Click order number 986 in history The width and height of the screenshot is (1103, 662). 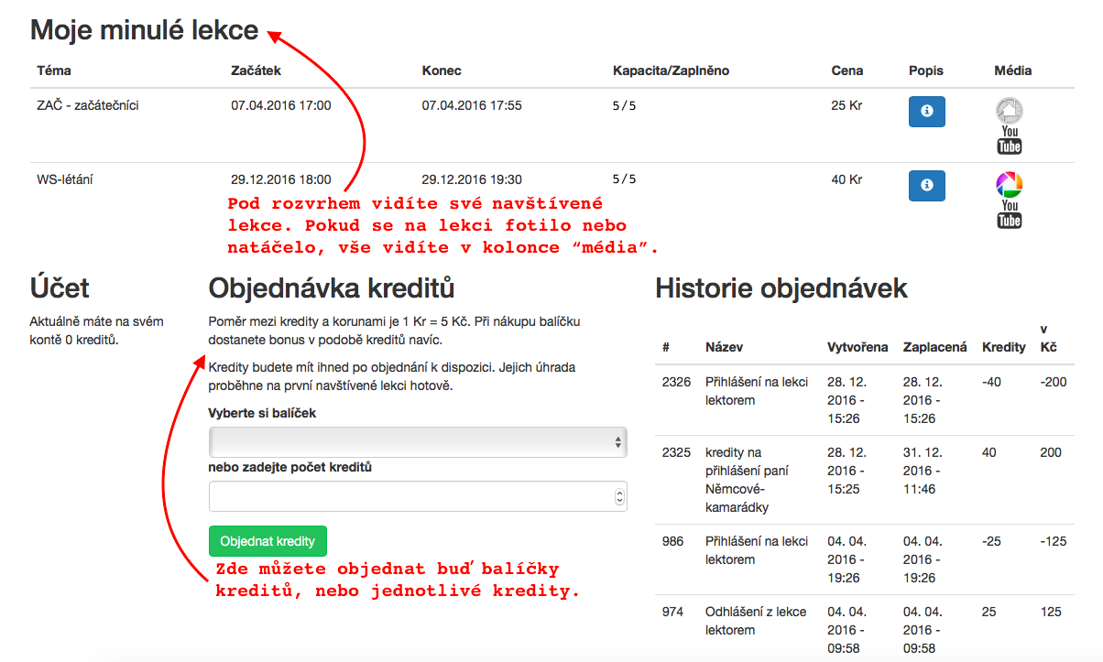672,541
